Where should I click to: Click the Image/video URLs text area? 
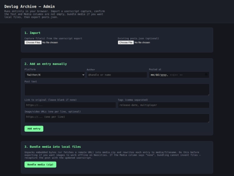(117, 118)
